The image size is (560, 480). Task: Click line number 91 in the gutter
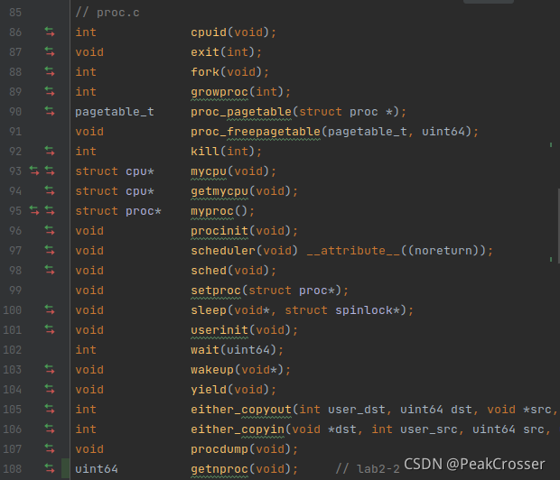[x=15, y=132]
